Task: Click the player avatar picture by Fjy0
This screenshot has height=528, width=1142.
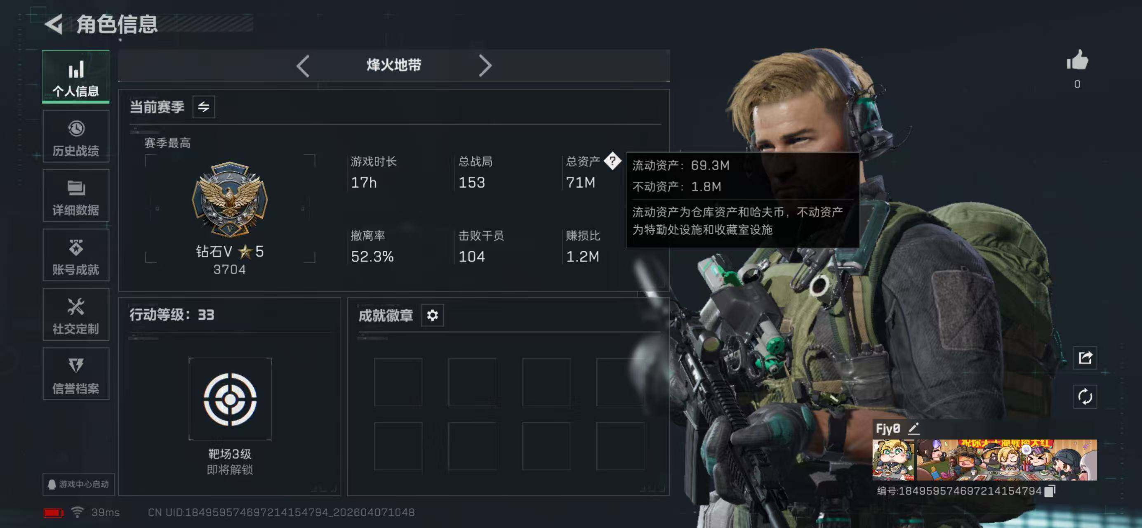Action: click(x=893, y=460)
